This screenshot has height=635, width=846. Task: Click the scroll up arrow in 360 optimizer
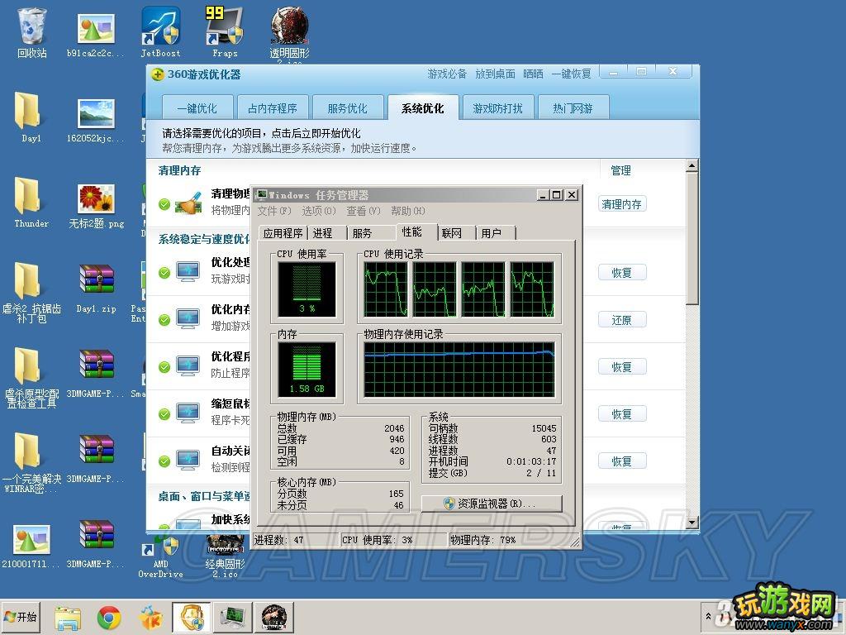click(x=692, y=165)
